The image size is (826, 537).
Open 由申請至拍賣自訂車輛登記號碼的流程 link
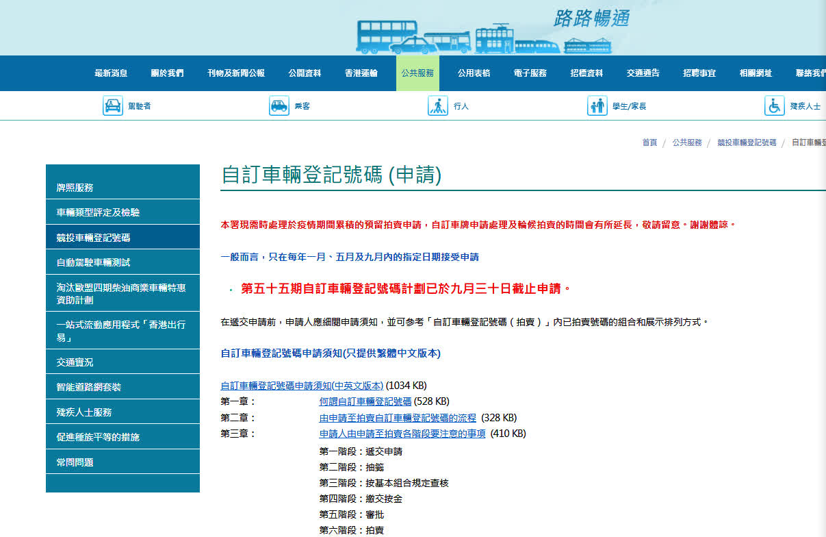398,418
